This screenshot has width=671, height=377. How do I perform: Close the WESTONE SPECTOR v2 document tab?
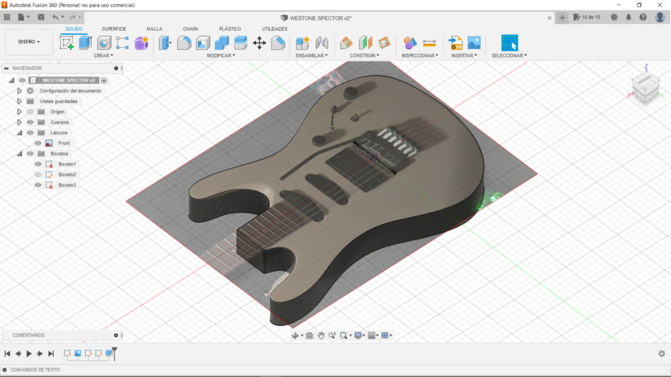(x=550, y=18)
